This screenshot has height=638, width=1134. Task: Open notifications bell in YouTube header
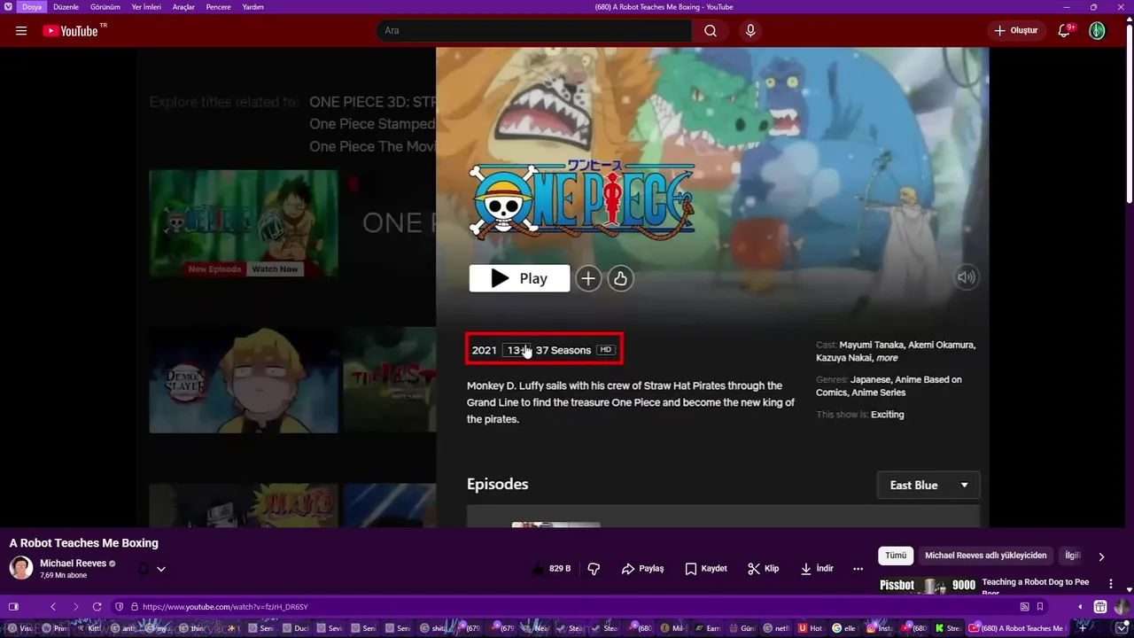tap(1065, 31)
